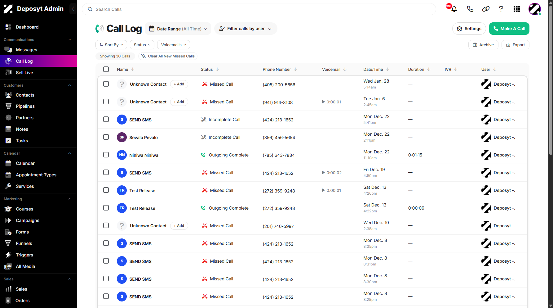
Task: Open the Status filter dropdown
Action: point(142,45)
